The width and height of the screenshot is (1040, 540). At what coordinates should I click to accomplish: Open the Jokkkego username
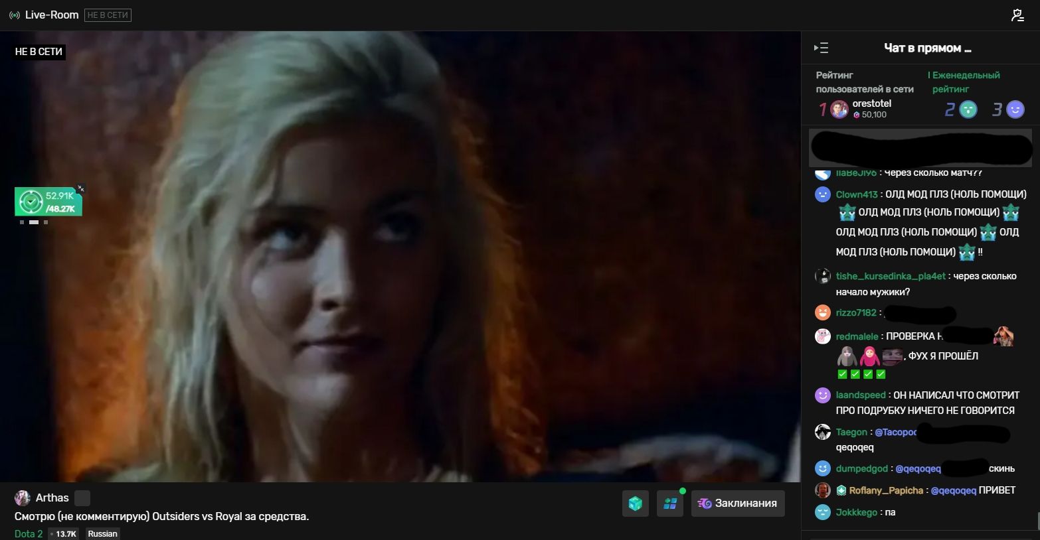pos(857,512)
